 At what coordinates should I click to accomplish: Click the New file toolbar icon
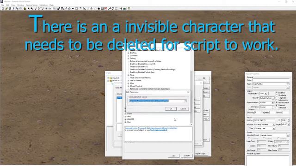pyautogui.click(x=3, y=8)
